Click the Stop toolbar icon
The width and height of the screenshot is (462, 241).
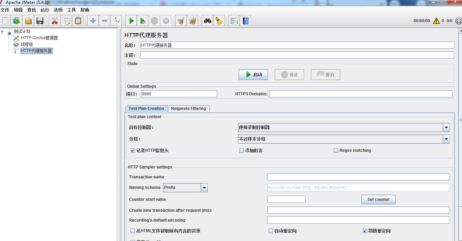tap(154, 21)
